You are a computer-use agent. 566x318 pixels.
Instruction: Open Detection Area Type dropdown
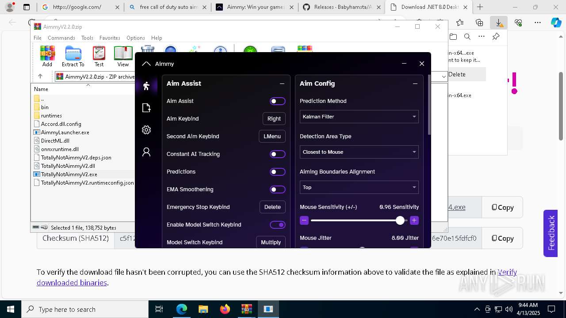pos(359,152)
